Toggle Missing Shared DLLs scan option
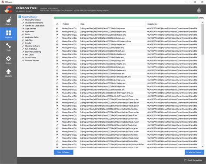The height and width of the screenshot is (164, 206). point(23,20)
